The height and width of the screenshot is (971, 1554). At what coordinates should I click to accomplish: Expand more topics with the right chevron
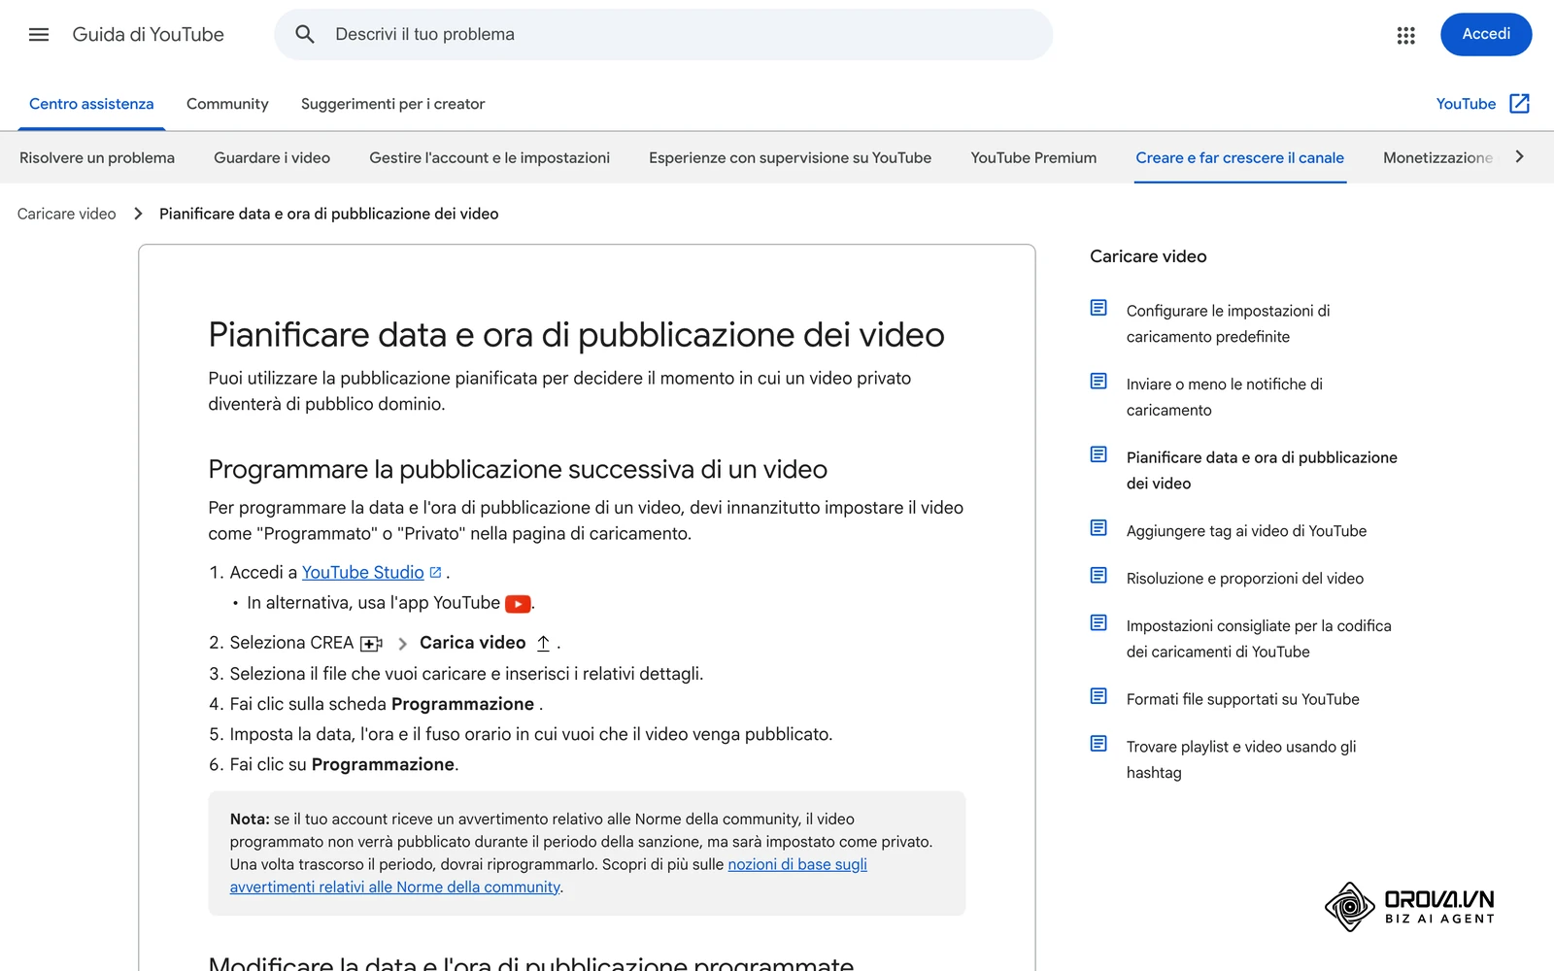pyautogui.click(x=1520, y=157)
